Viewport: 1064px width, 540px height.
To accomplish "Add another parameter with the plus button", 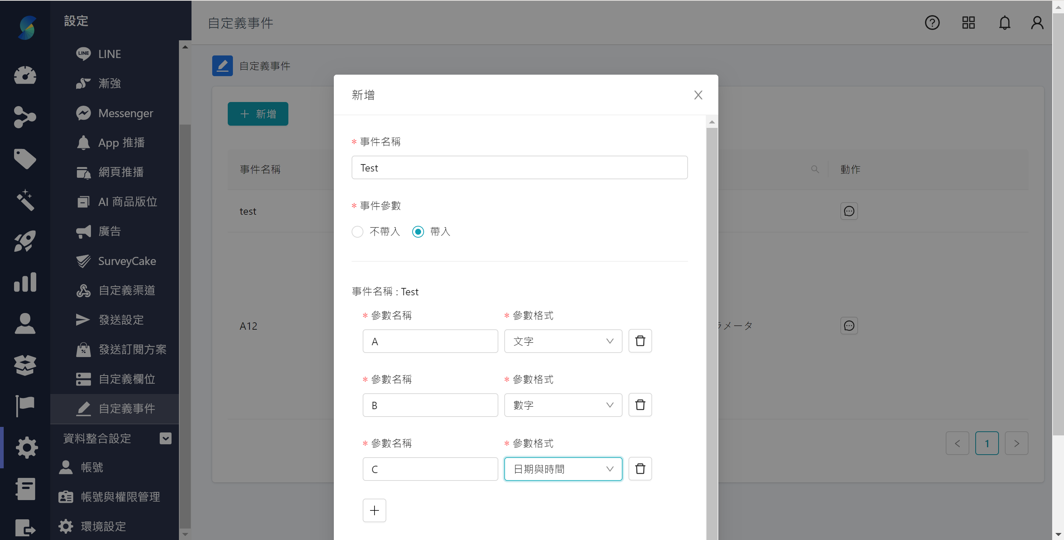I will 374,510.
